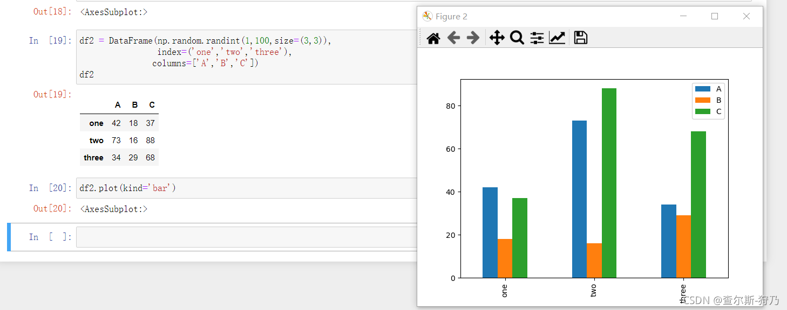This screenshot has width=787, height=310.
Task: Click the value 37 in the df2 table
Action: point(150,123)
